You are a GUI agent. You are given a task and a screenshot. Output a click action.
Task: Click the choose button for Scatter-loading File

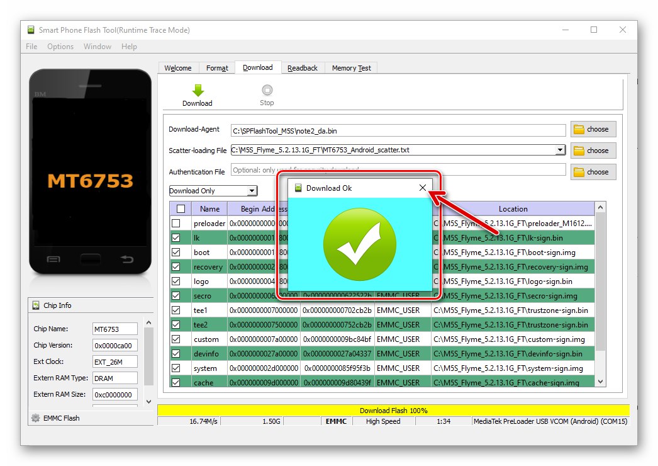click(593, 150)
